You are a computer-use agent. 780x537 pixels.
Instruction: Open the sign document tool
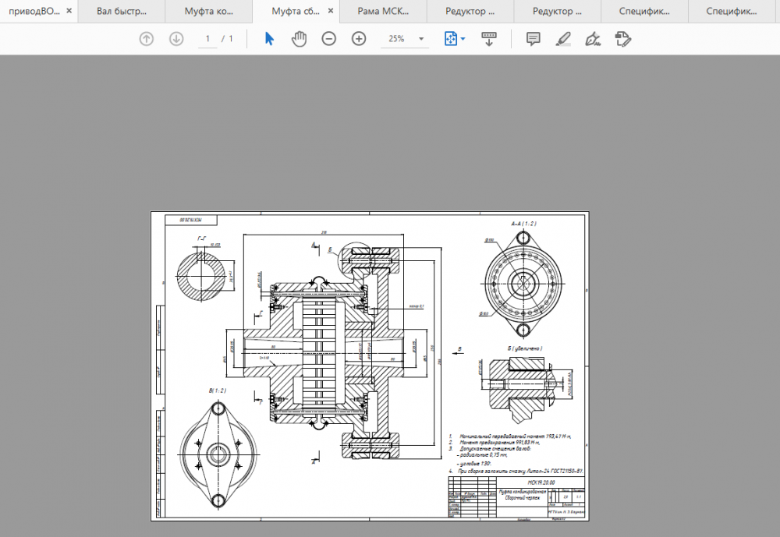click(593, 39)
